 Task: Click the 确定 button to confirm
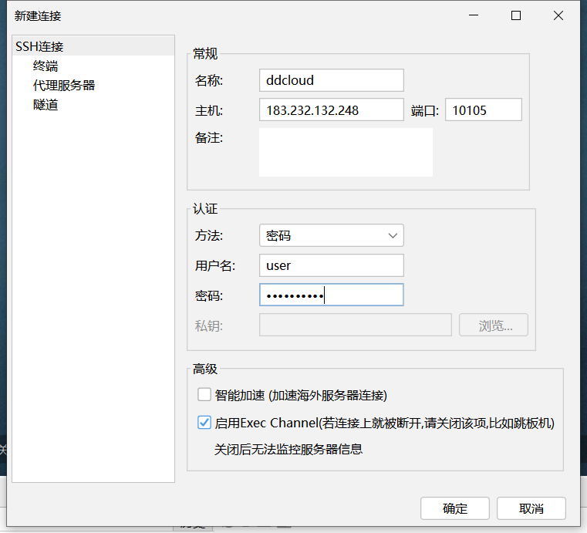pos(455,508)
